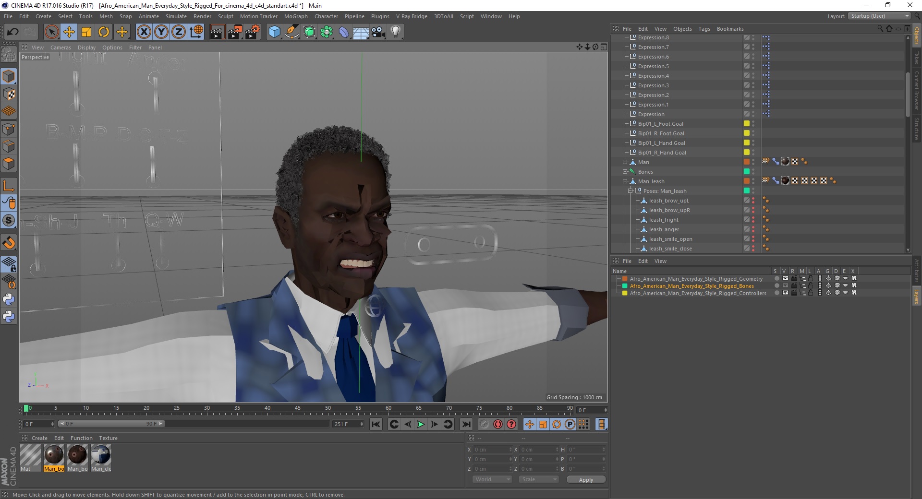The width and height of the screenshot is (922, 499).
Task: Open the Bend deformer icon
Action: [x=344, y=32]
